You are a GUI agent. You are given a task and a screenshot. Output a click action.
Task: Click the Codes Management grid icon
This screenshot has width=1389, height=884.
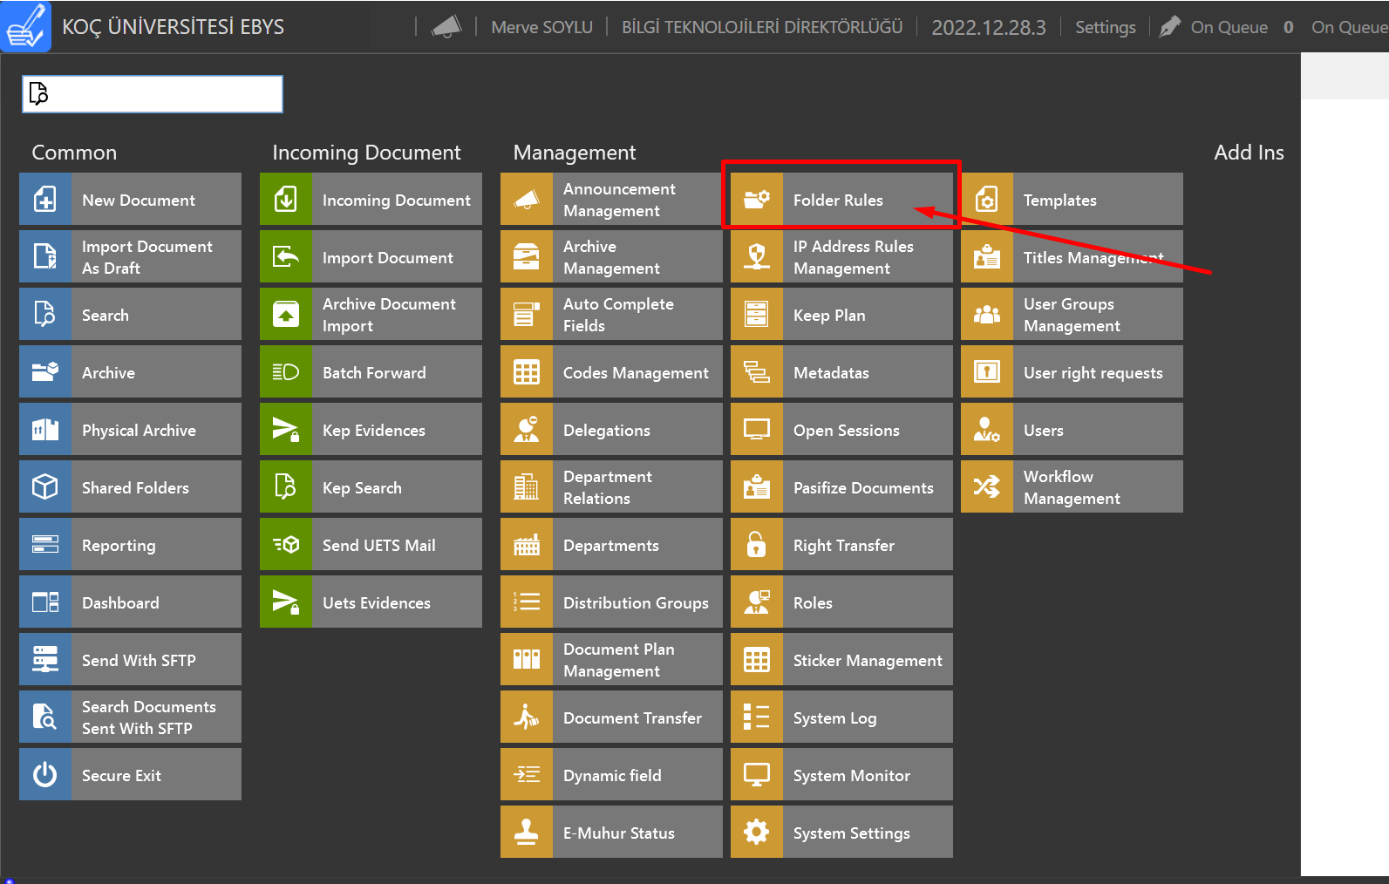[x=526, y=372]
